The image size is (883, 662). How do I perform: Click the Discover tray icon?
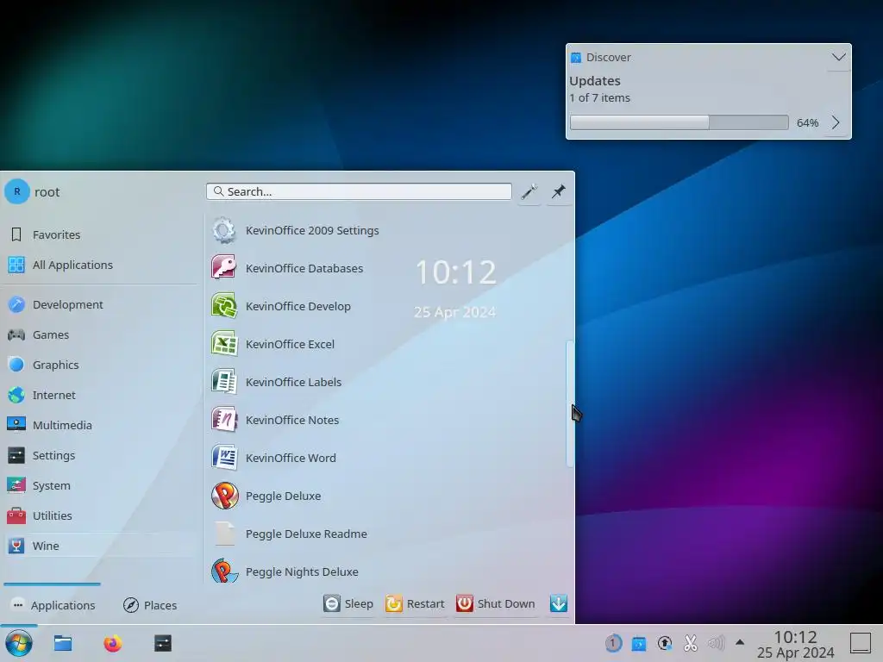point(639,643)
